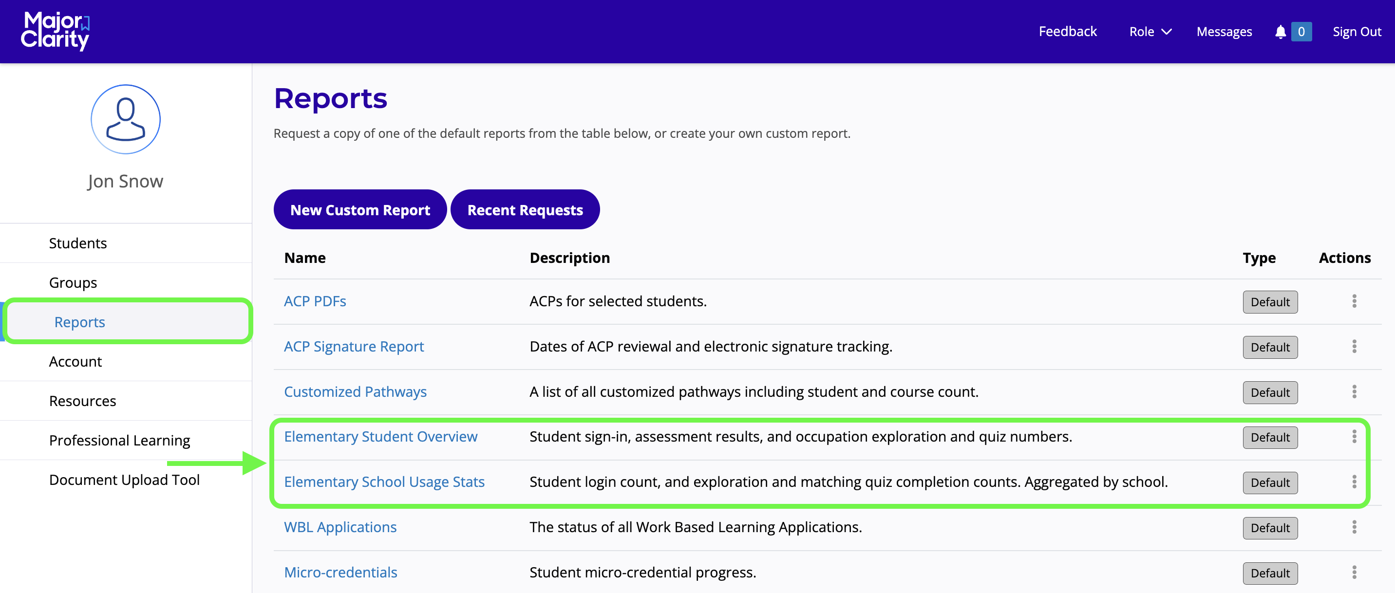Open actions menu for WBL Applications
The height and width of the screenshot is (593, 1395).
[1354, 527]
